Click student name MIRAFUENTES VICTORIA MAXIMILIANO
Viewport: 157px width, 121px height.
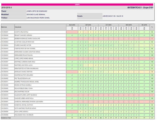pyautogui.click(x=26, y=68)
